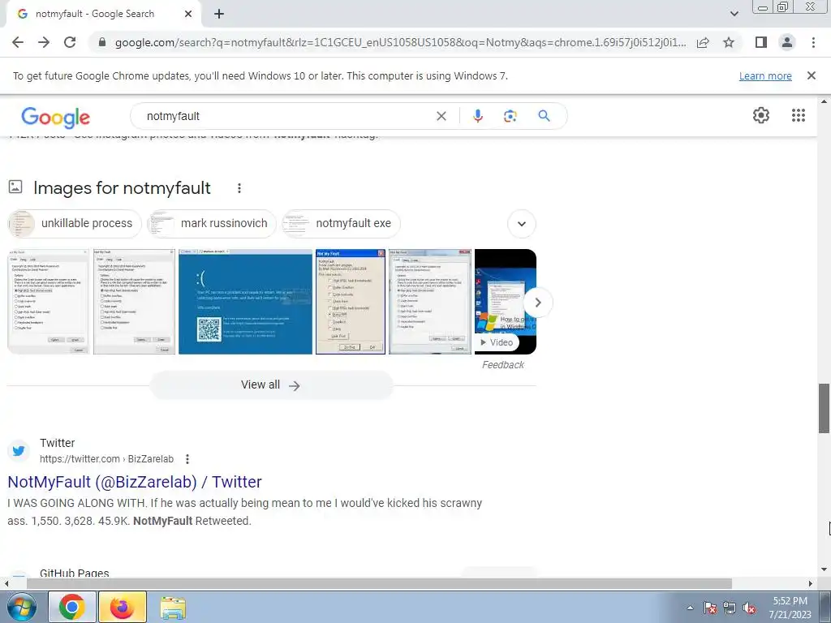The height and width of the screenshot is (623, 831).
Task: Filter images by notmyfault exe
Action: pyautogui.click(x=341, y=224)
